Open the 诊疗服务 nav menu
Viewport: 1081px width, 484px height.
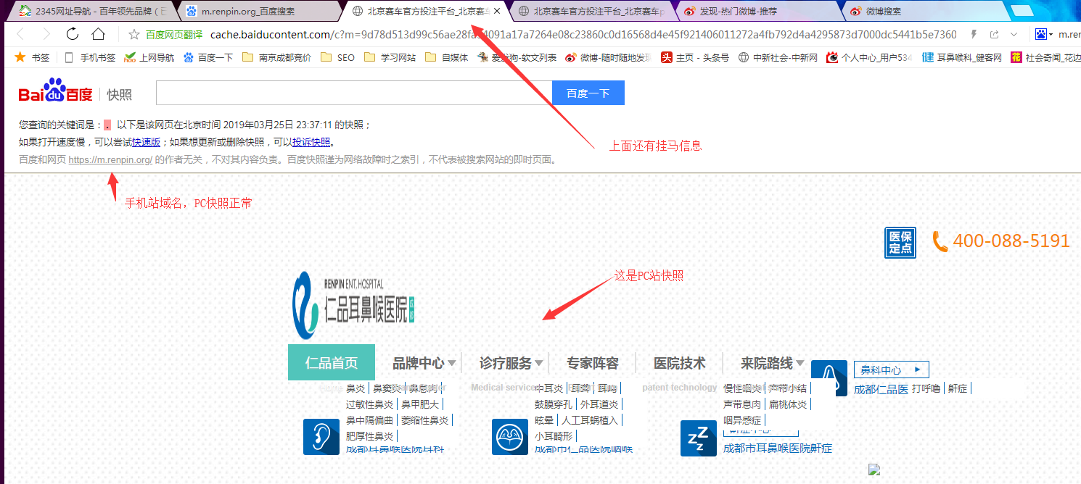coord(506,363)
